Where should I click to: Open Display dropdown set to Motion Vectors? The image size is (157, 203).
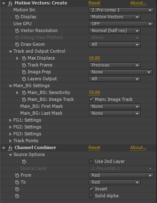coord(115,17)
